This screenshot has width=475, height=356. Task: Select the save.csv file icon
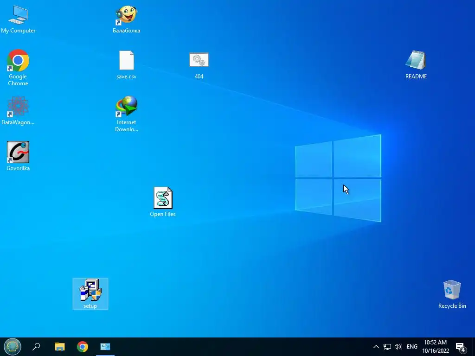coord(126,65)
